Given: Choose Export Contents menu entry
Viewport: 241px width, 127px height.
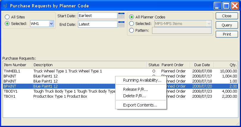Looking at the screenshot, I should click(x=140, y=105).
